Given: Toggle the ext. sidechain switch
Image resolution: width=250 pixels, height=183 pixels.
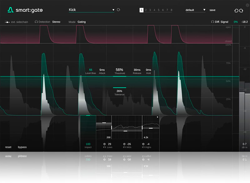Looking at the screenshot, I should click(7, 22).
